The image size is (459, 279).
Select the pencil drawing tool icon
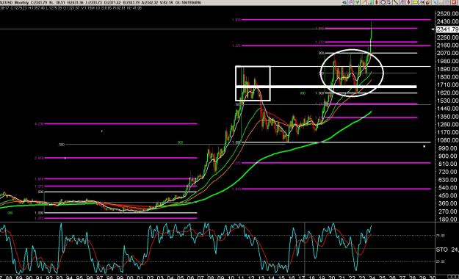tap(364, 2)
